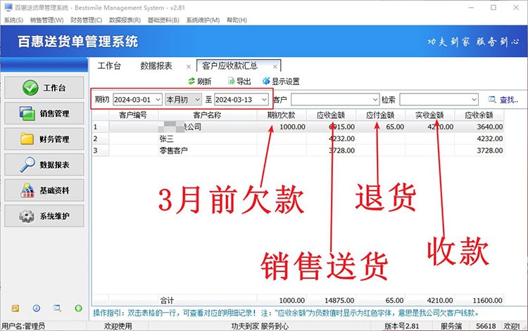Open 显示设置 display settings icon
This screenshot has width=528, height=331.
pyautogui.click(x=266, y=81)
